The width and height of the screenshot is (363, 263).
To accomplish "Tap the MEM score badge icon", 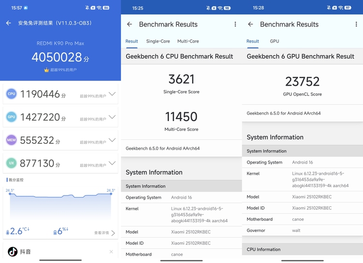I will (11, 140).
